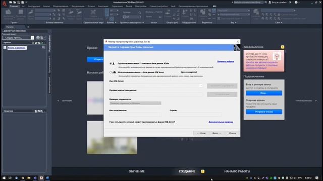323x181 pixels.
Task: Switch to the 'Анализ' ribbon tab
Action: pyautogui.click(x=46, y=6)
